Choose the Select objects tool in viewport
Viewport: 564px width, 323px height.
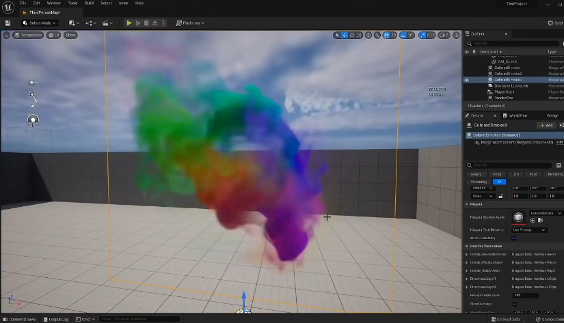[x=336, y=35]
